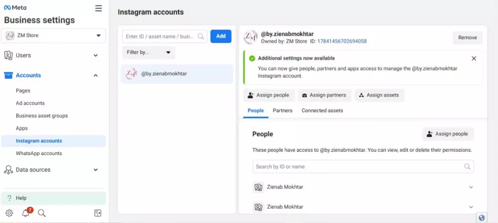Click the magnifier in the People search field
The height and width of the screenshot is (223, 498).
(x=467, y=166)
